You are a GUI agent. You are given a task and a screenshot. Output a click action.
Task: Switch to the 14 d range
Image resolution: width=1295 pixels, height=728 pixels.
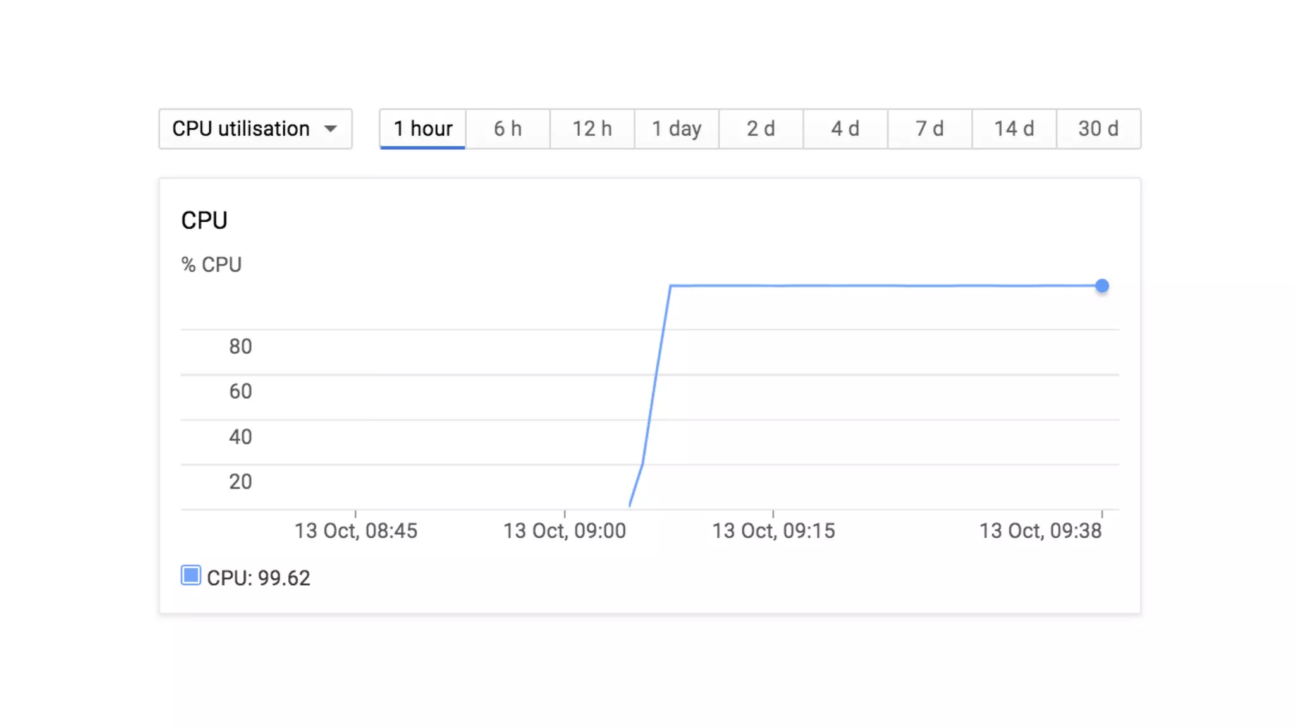pos(1014,129)
